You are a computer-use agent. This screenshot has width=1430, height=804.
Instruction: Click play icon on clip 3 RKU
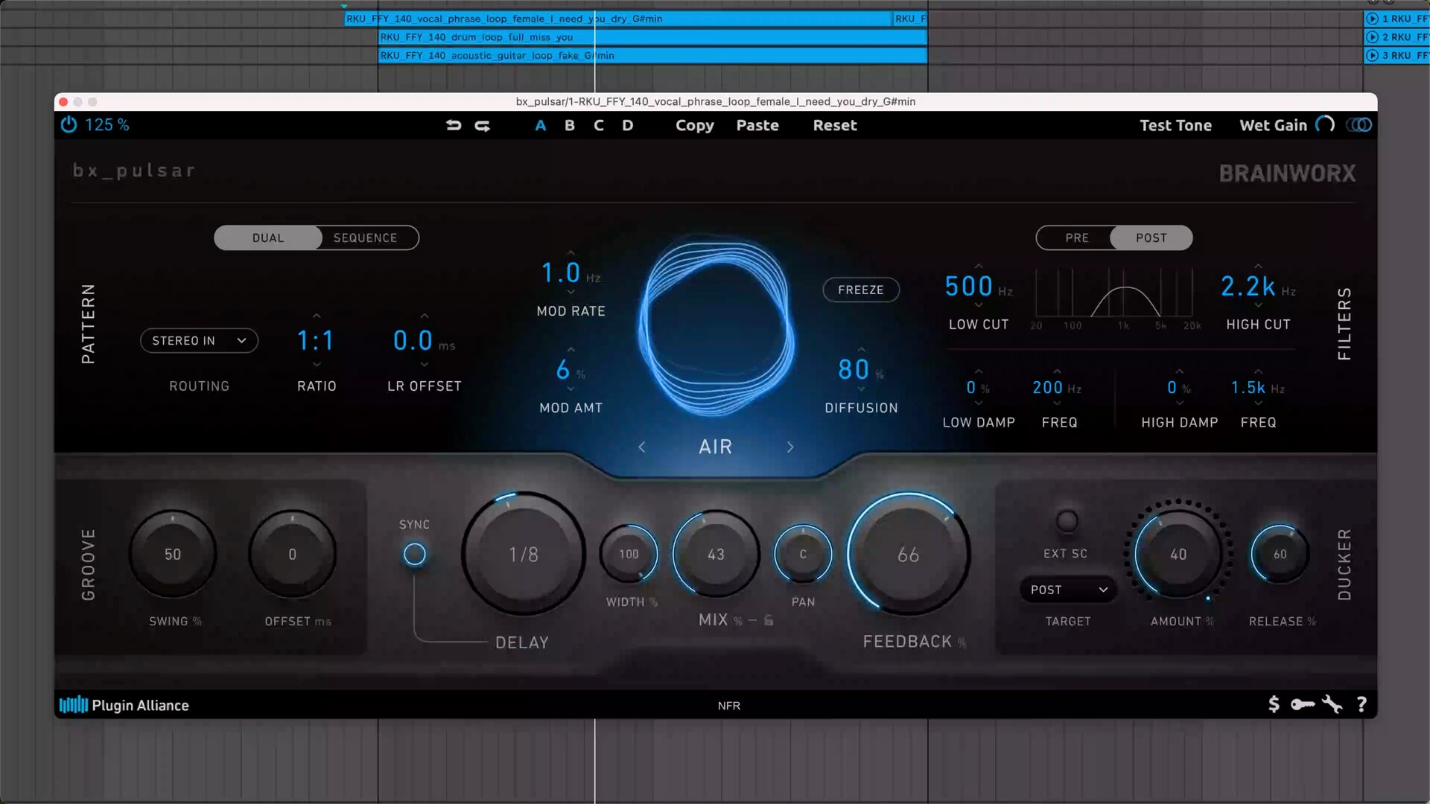point(1372,55)
